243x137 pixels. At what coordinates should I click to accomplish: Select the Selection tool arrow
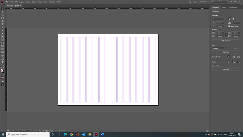2,9
